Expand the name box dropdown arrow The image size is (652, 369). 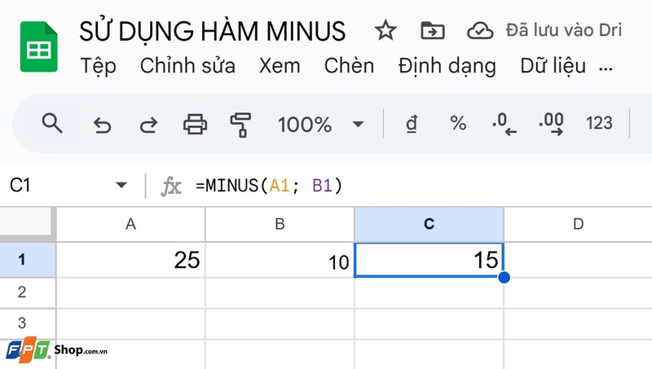point(121,185)
